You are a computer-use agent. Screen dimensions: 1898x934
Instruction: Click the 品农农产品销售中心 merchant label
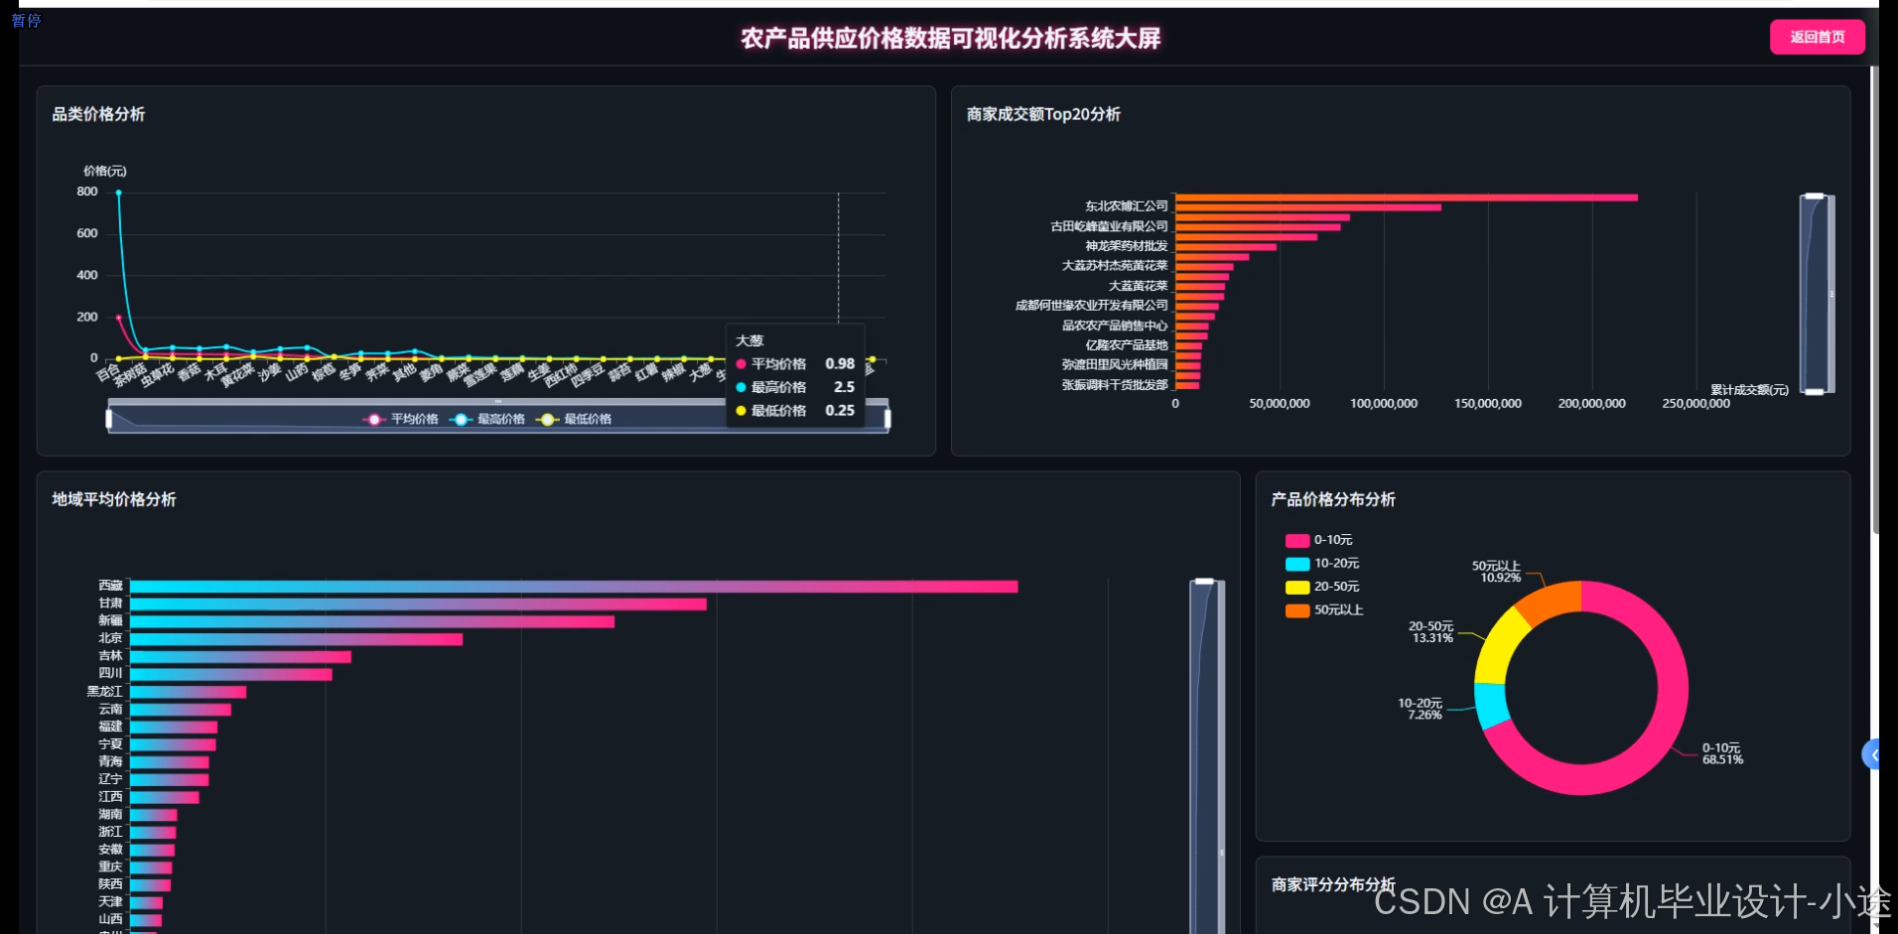(x=1115, y=326)
